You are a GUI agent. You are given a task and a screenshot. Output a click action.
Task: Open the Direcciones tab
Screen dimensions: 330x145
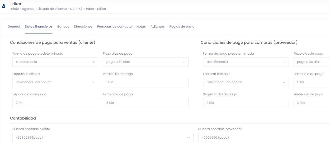[83, 27]
